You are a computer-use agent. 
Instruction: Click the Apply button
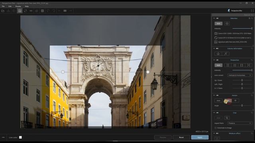tap(200, 137)
